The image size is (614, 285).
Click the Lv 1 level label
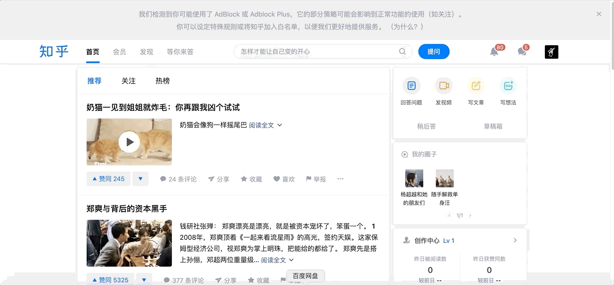[449, 241]
